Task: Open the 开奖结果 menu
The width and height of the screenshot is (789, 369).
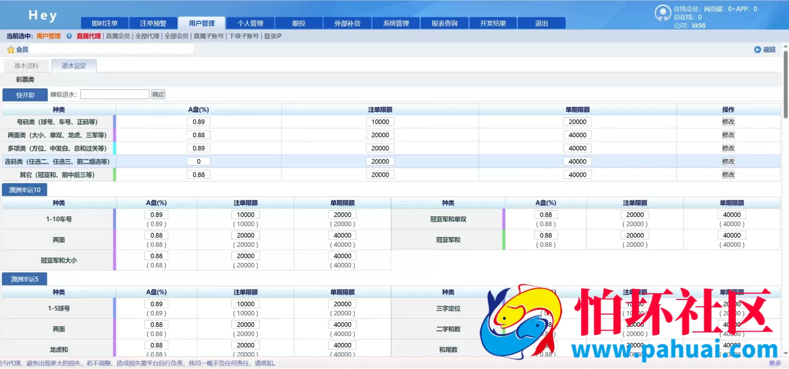Action: tap(493, 23)
